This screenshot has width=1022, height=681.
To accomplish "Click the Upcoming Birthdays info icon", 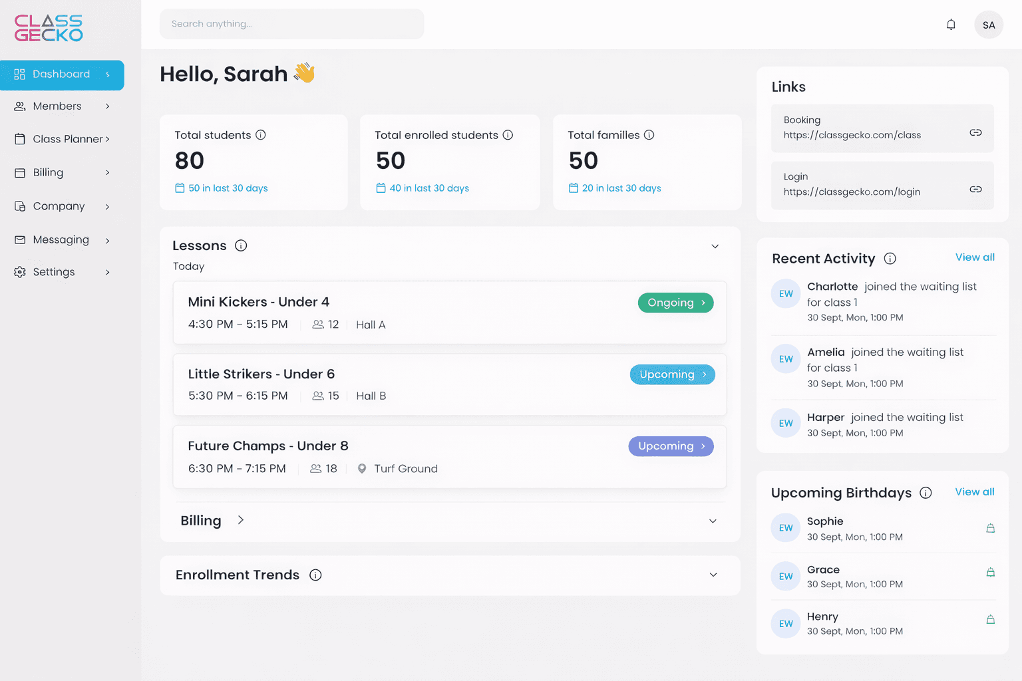I will (926, 493).
